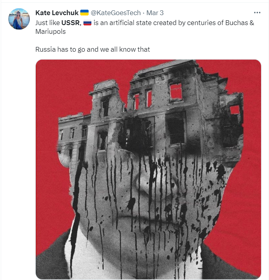
Task: Click the Ukrainian flag emoji beside the name
Action: tap(84, 13)
